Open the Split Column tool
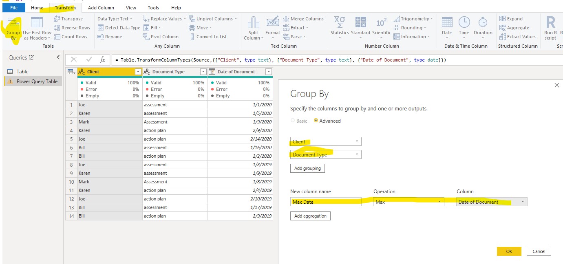Viewport: 563px width, 264px height. [x=253, y=28]
